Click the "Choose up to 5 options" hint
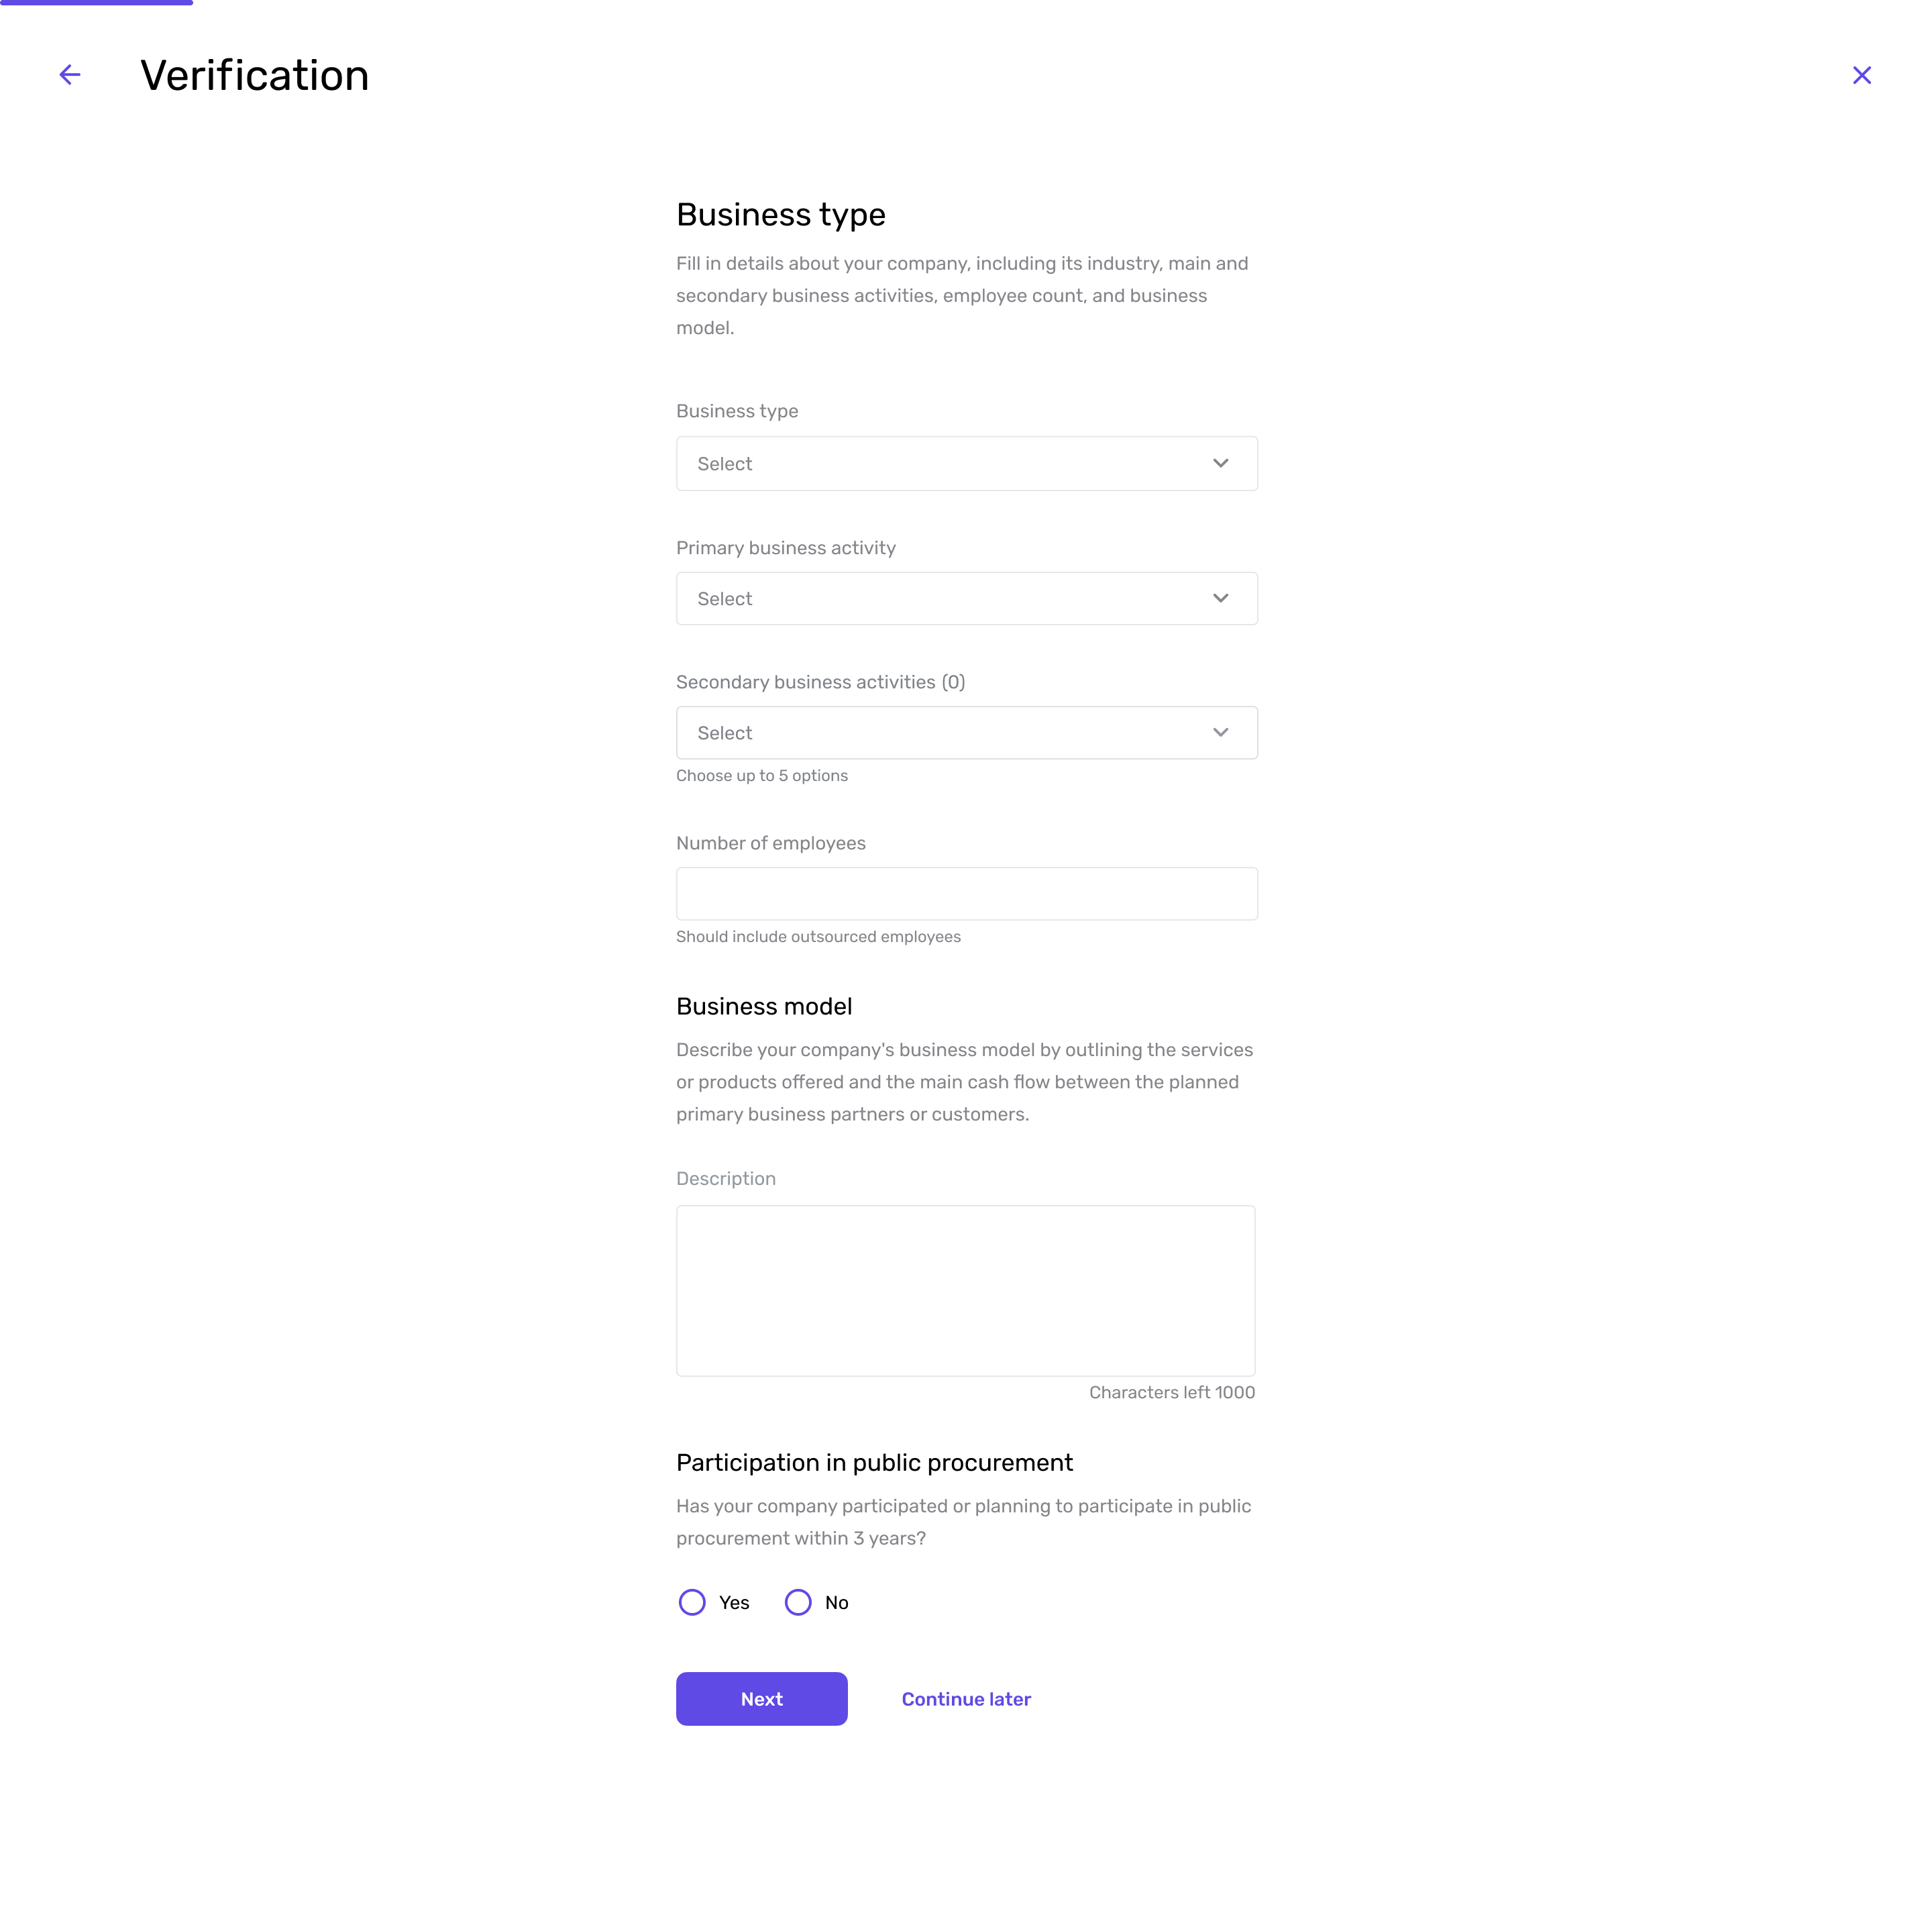Image resolution: width=1932 pixels, height=1919 pixels. pyautogui.click(x=761, y=775)
